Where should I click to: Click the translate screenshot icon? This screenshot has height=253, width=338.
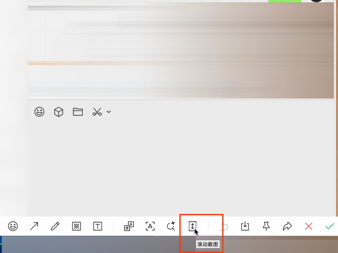point(129,226)
